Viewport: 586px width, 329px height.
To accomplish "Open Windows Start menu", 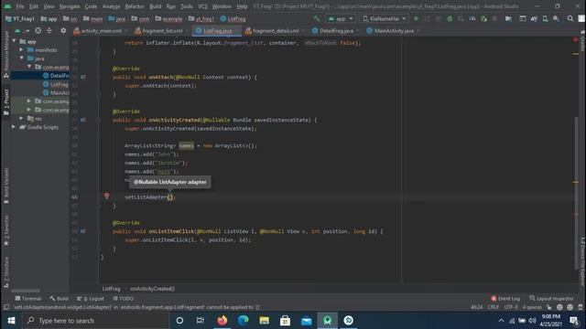I will [x=11, y=321].
